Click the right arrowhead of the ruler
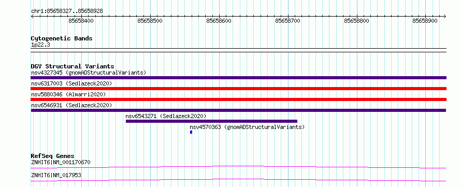The image size is (461, 187). coord(444,16)
